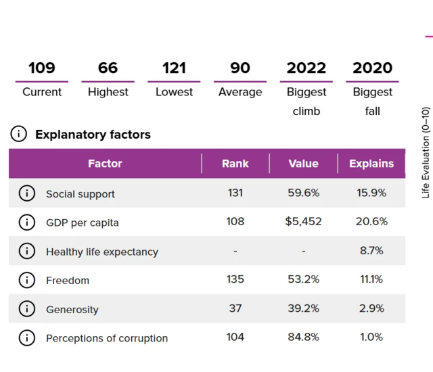433x372 pixels.
Task: Click the Social support factor label
Action: [x=81, y=194]
